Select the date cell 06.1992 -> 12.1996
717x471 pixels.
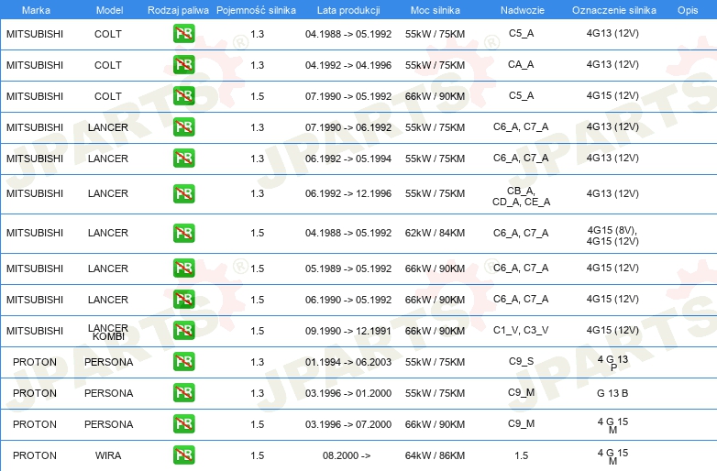tap(348, 193)
